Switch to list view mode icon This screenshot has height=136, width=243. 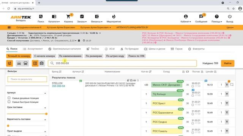click(x=35, y=63)
